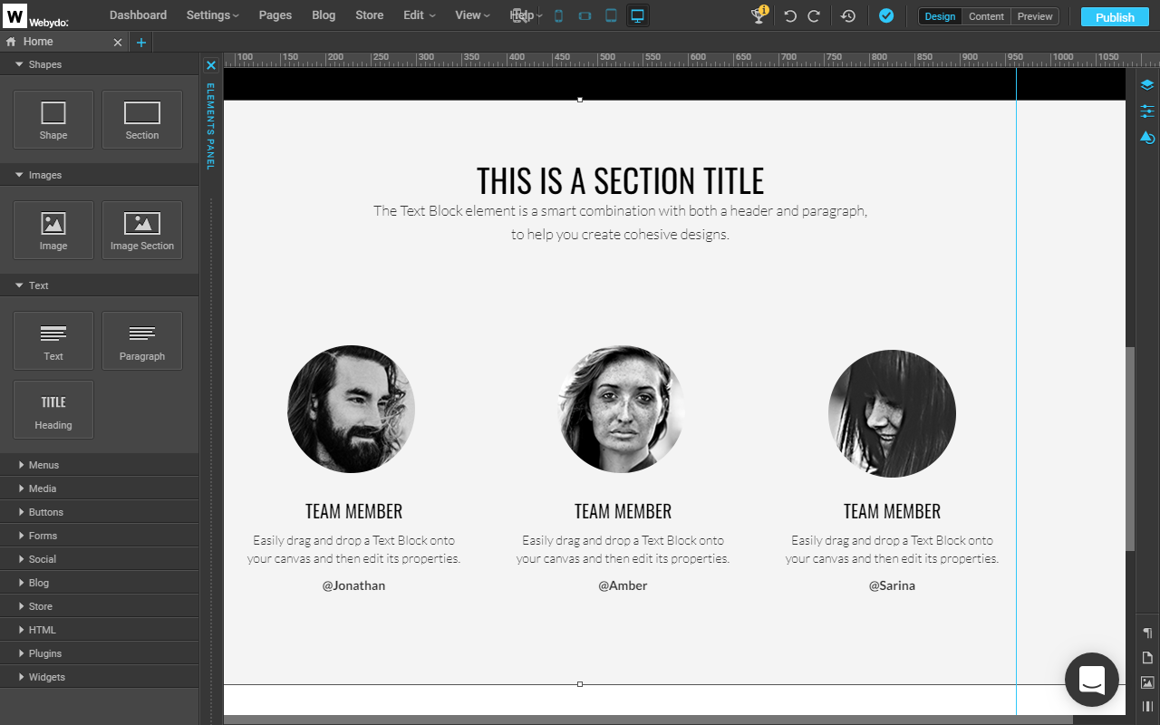1160x725 pixels.
Task: Click the @Jonathan handle text
Action: [353, 585]
